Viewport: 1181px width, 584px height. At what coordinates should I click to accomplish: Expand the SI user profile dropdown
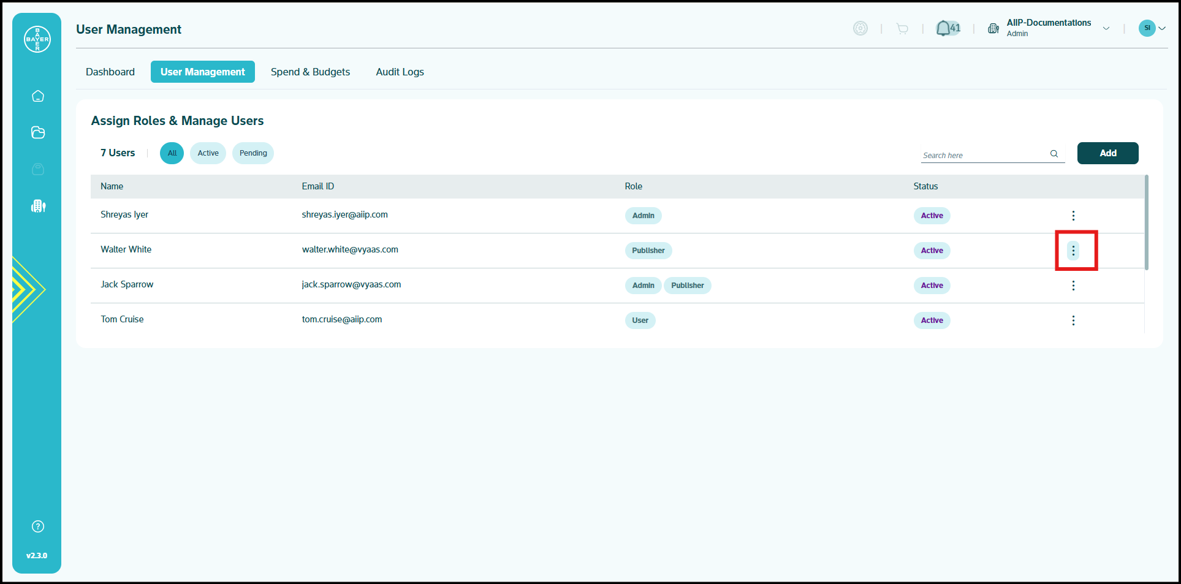pyautogui.click(x=1161, y=28)
